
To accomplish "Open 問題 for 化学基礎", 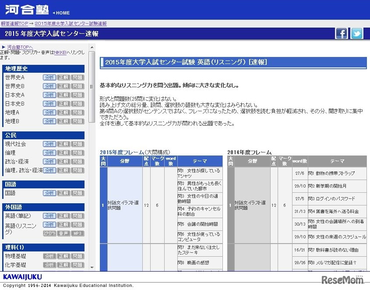I will pos(78,265).
